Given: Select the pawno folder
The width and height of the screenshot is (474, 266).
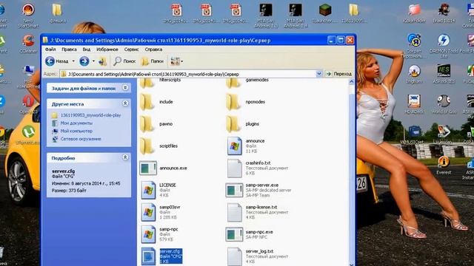Looking at the screenshot, I should click(156, 124).
